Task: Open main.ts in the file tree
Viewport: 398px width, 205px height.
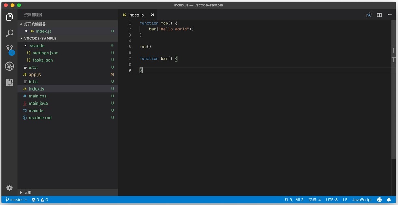Action: coord(68,110)
